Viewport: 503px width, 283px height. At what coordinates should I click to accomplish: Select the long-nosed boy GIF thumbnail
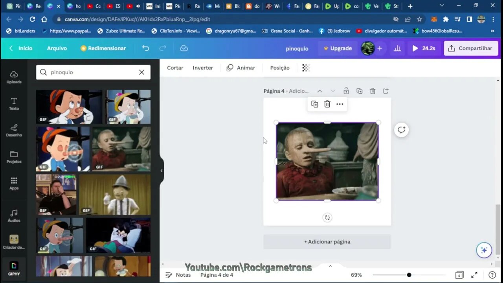121,149
